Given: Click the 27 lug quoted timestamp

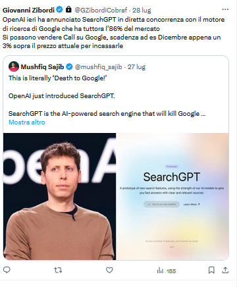Looking at the screenshot, I should pos(136,67).
